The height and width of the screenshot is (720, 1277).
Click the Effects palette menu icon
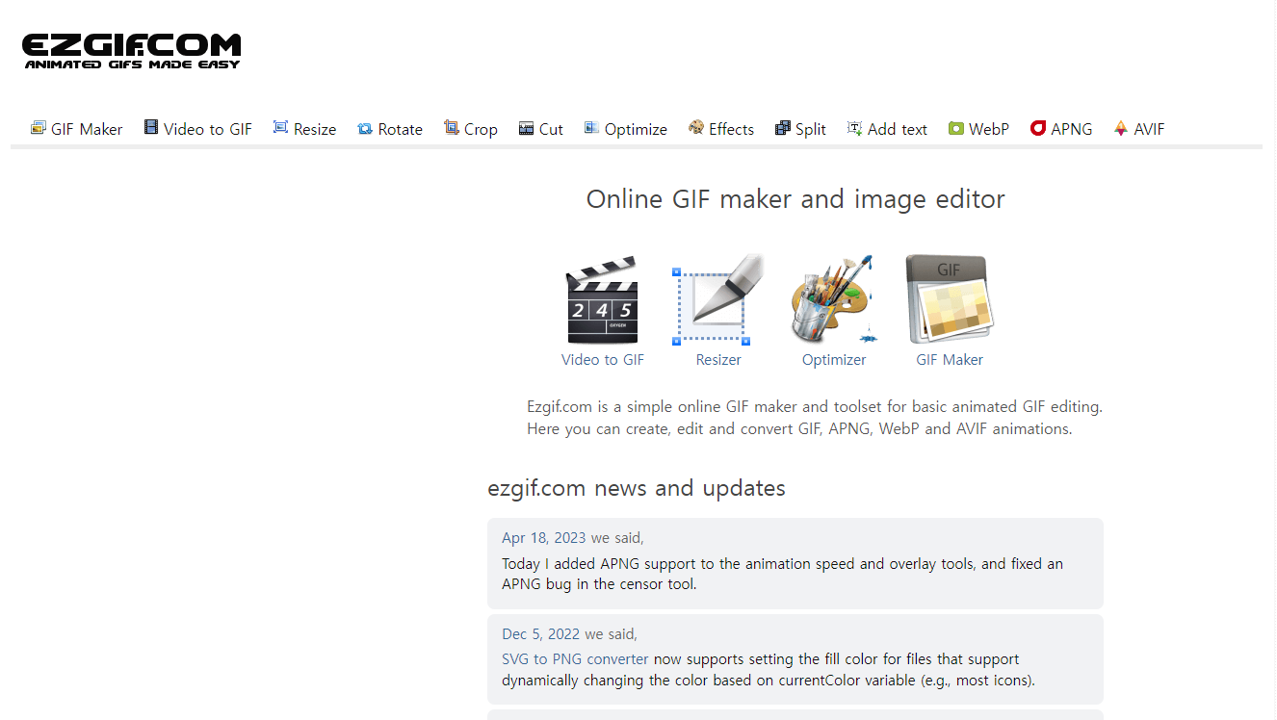pyautogui.click(x=696, y=127)
